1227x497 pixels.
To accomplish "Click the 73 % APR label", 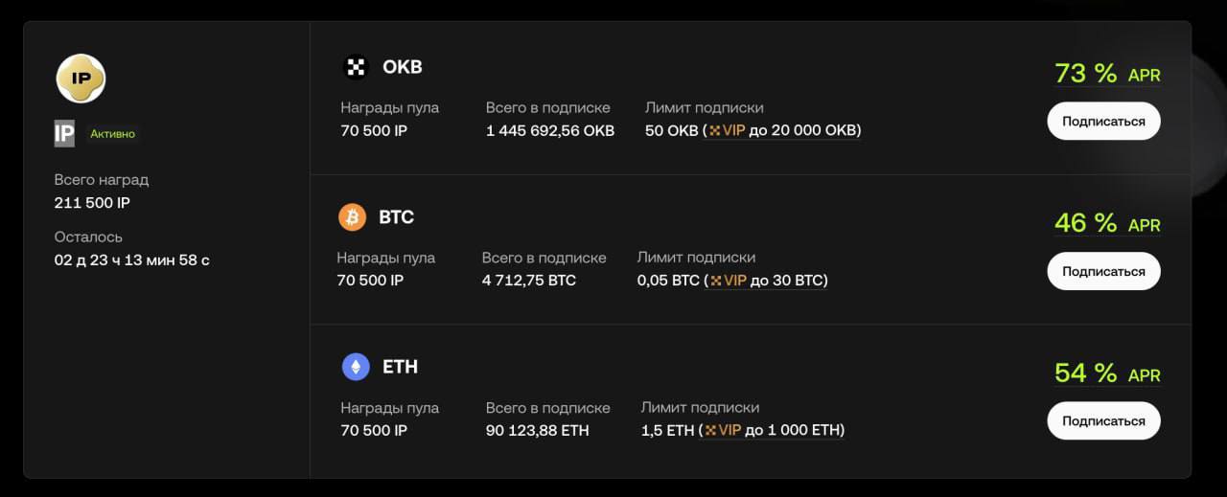I will (x=1107, y=74).
